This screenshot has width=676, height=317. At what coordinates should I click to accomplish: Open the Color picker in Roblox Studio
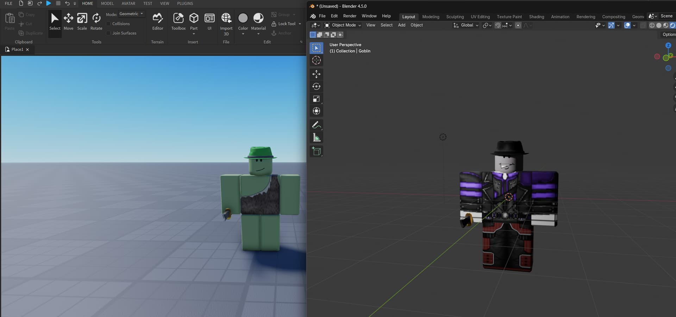point(243,21)
